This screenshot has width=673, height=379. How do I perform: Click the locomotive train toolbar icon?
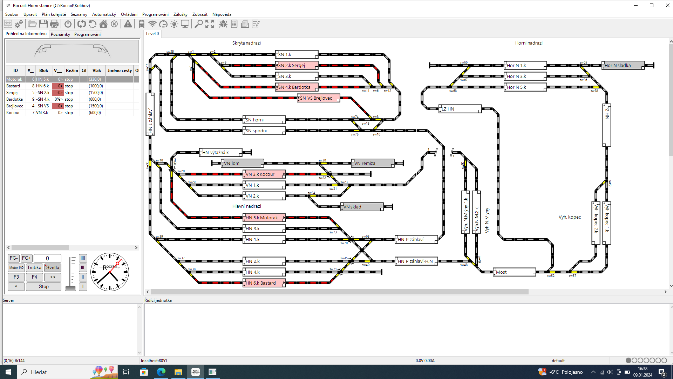tap(141, 24)
